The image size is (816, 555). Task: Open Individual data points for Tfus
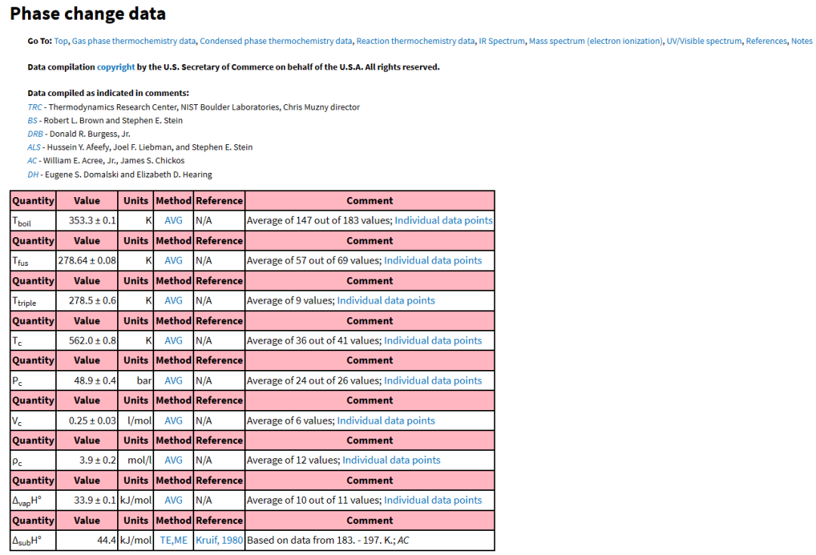(433, 260)
